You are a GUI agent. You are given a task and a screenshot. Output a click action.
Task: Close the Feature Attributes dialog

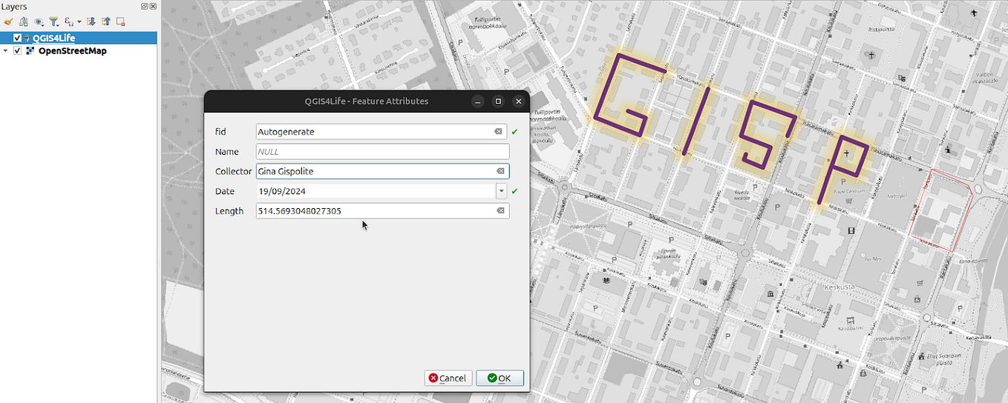click(x=519, y=101)
